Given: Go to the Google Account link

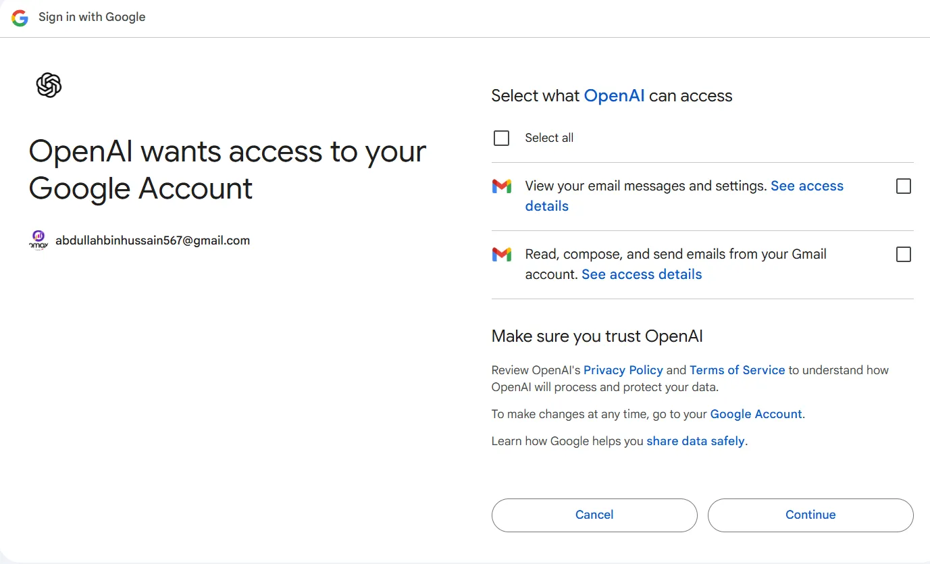Looking at the screenshot, I should 756,414.
